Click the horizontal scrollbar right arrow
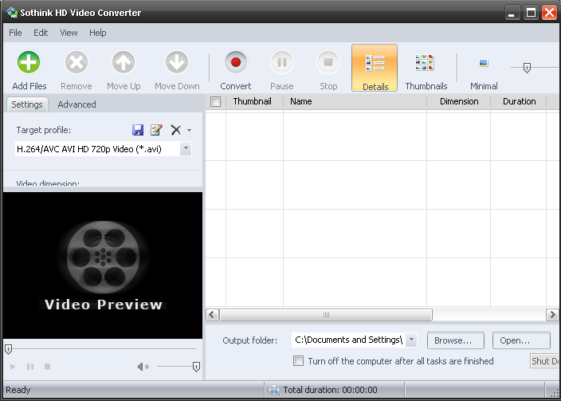This screenshot has height=401, width=561. (x=552, y=315)
